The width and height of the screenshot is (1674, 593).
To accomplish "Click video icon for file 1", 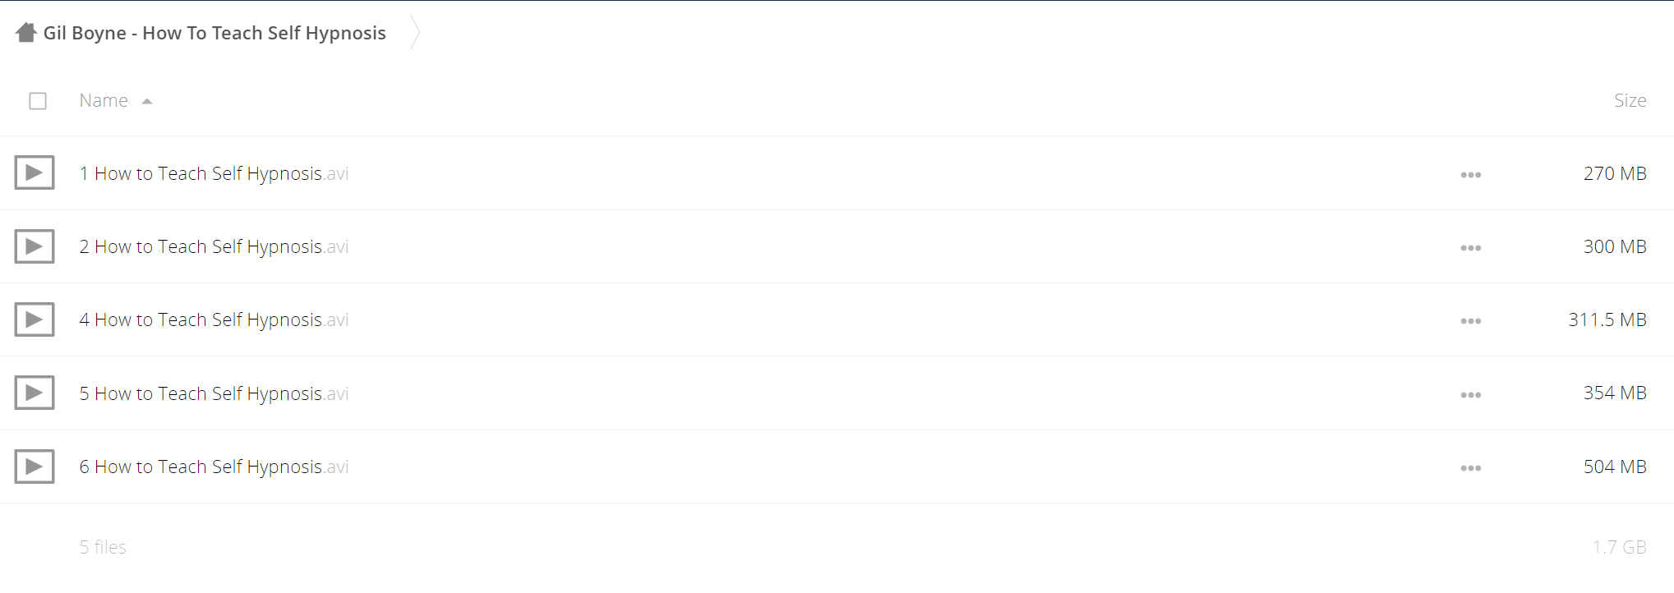I will pos(35,172).
